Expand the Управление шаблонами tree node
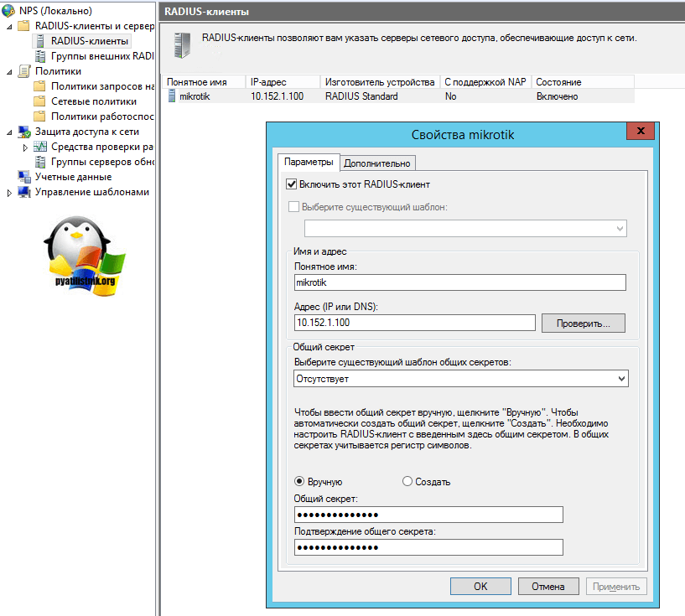 point(9,193)
